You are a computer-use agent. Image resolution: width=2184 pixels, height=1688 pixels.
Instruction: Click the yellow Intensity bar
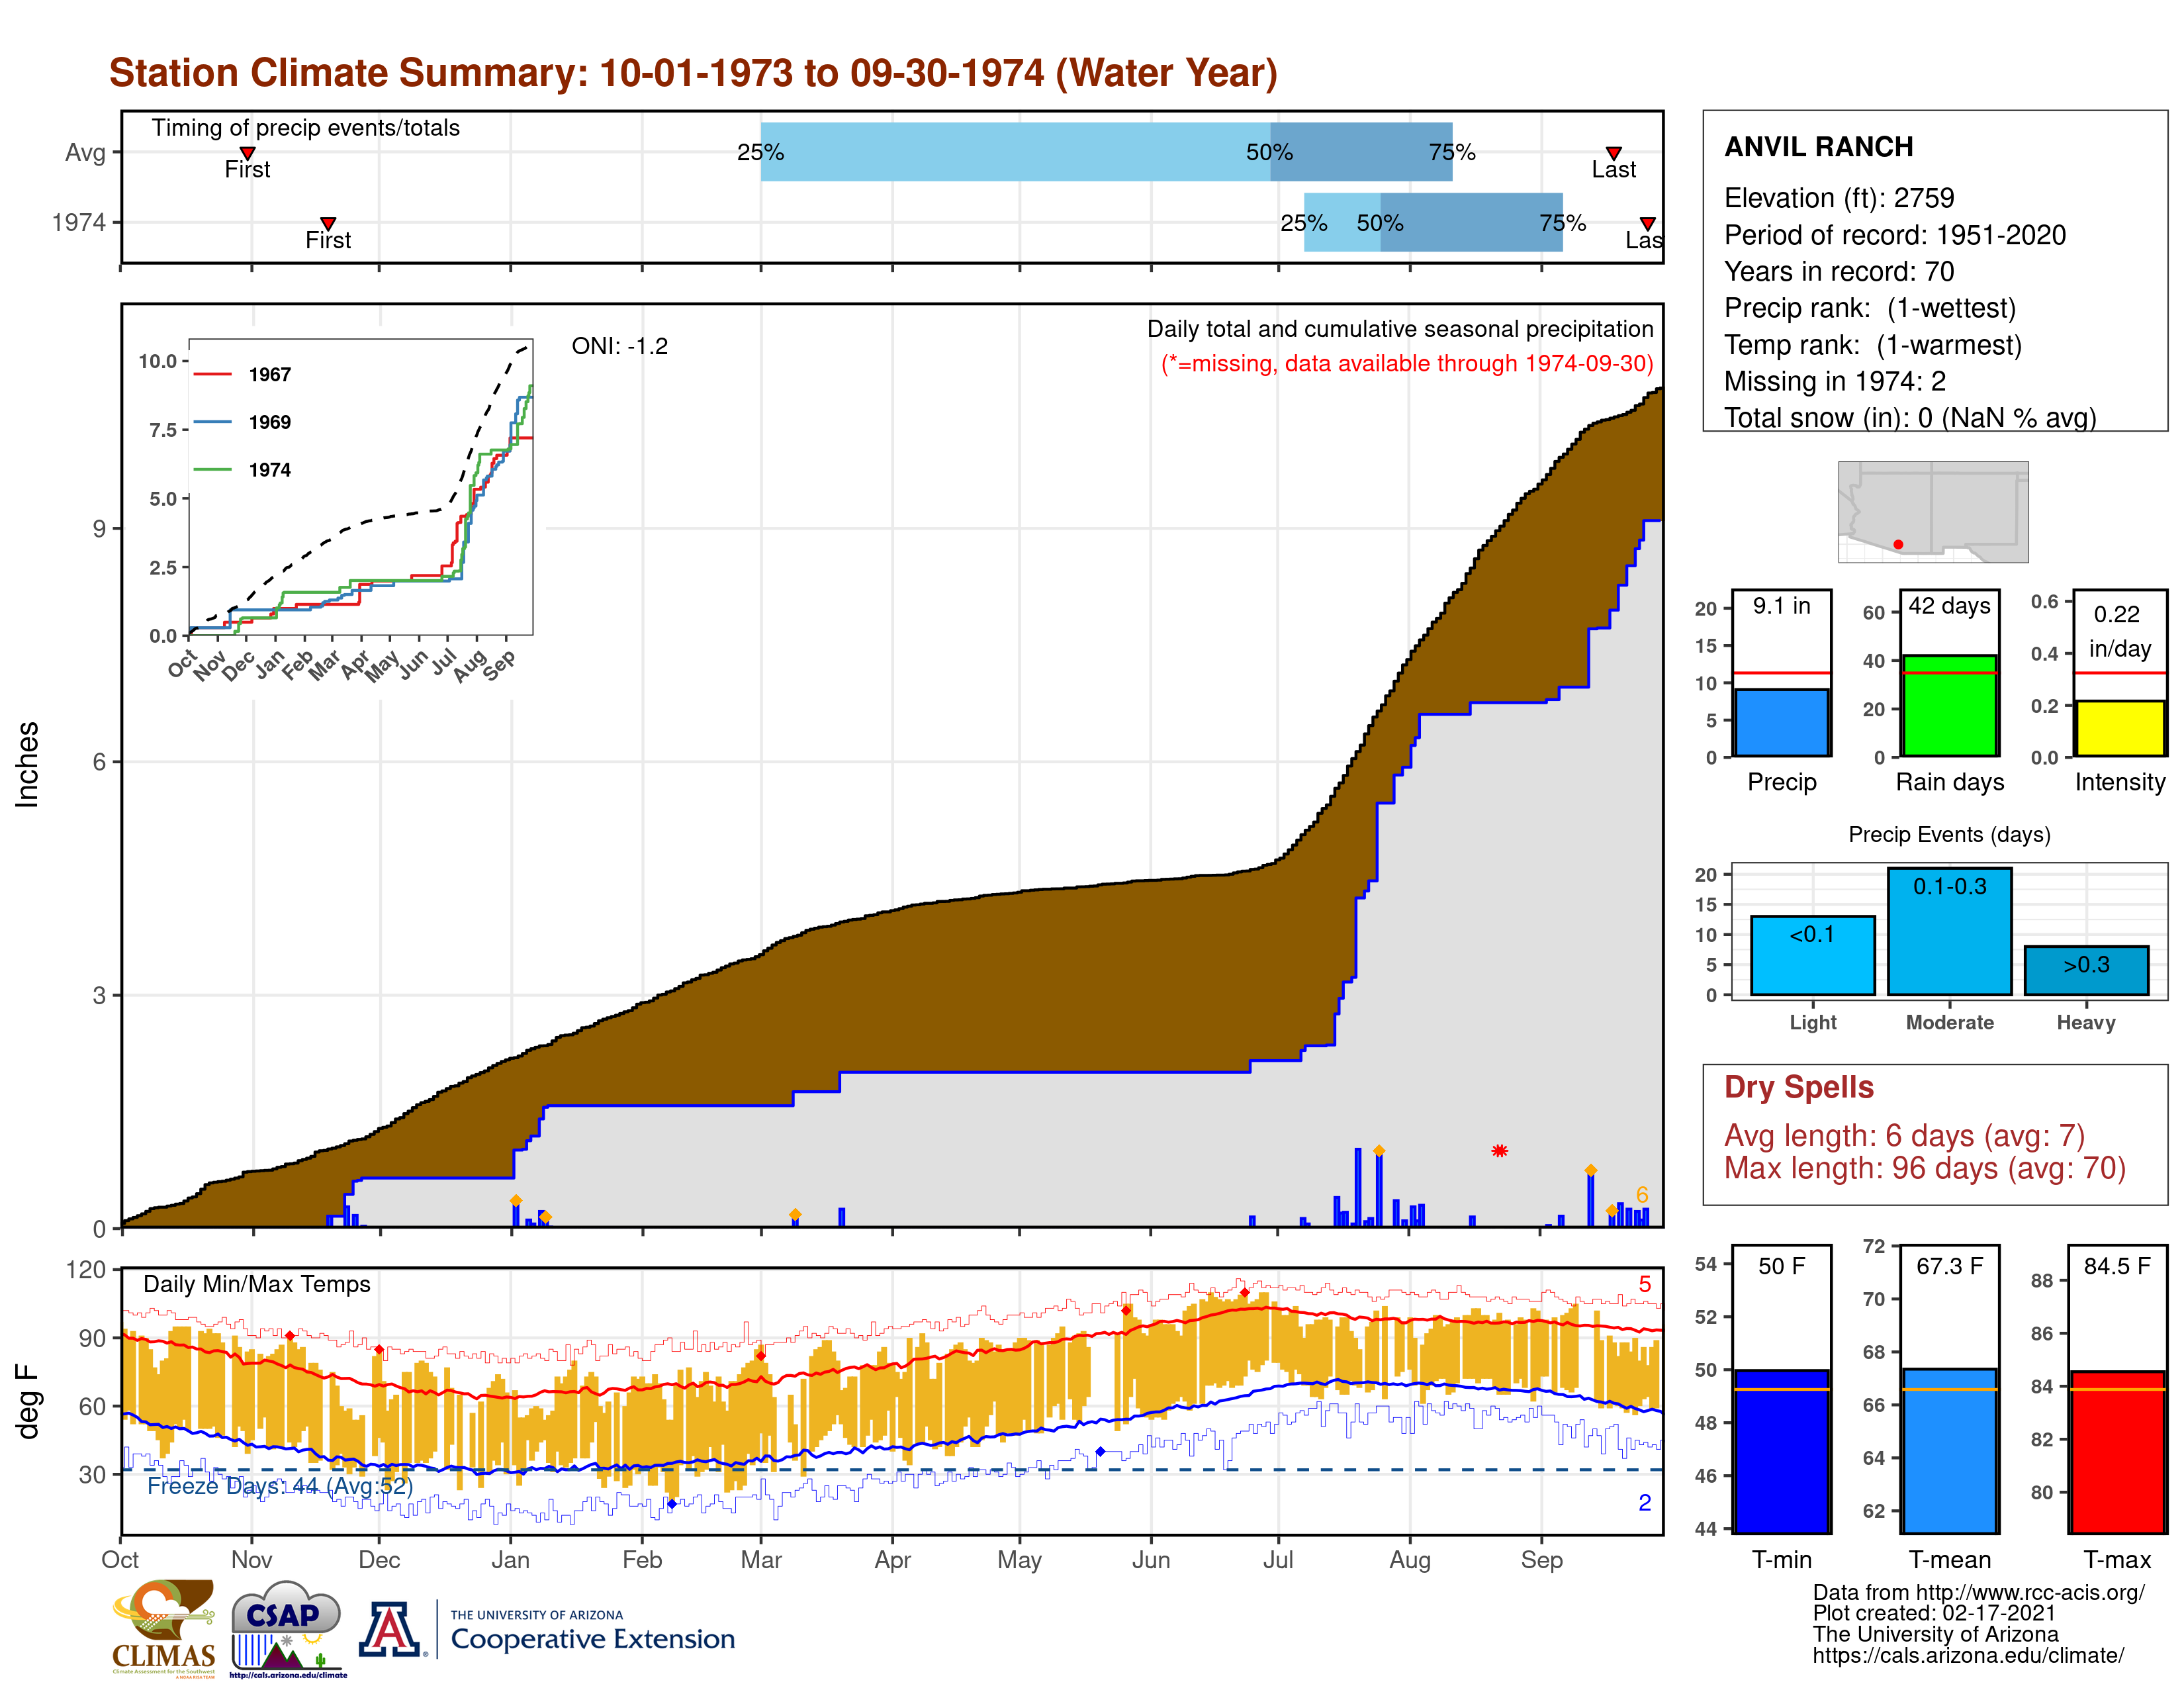pos(2119,728)
